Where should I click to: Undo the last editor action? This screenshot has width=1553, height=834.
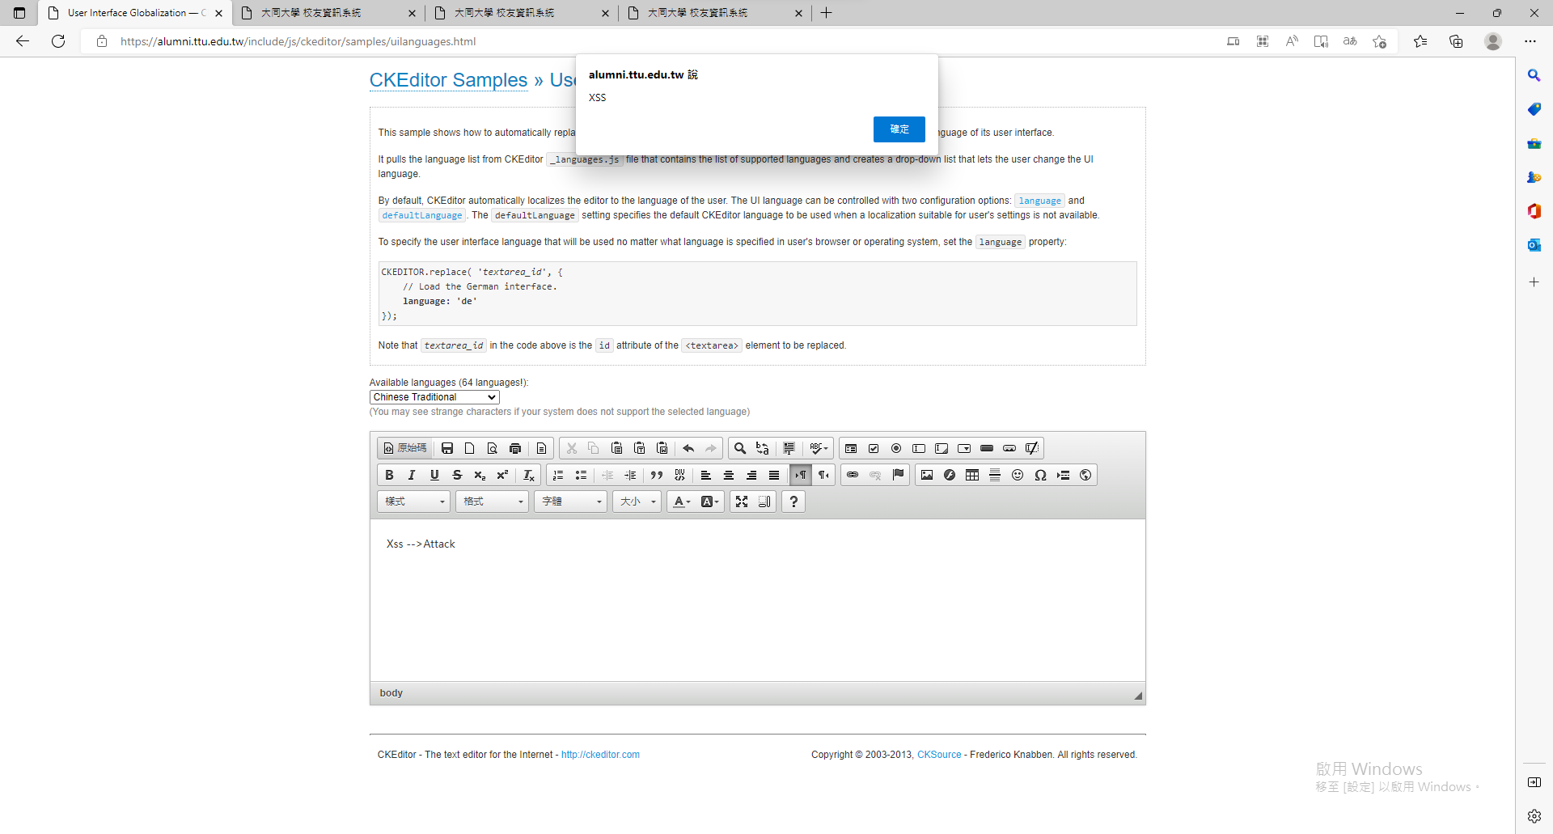[688, 448]
